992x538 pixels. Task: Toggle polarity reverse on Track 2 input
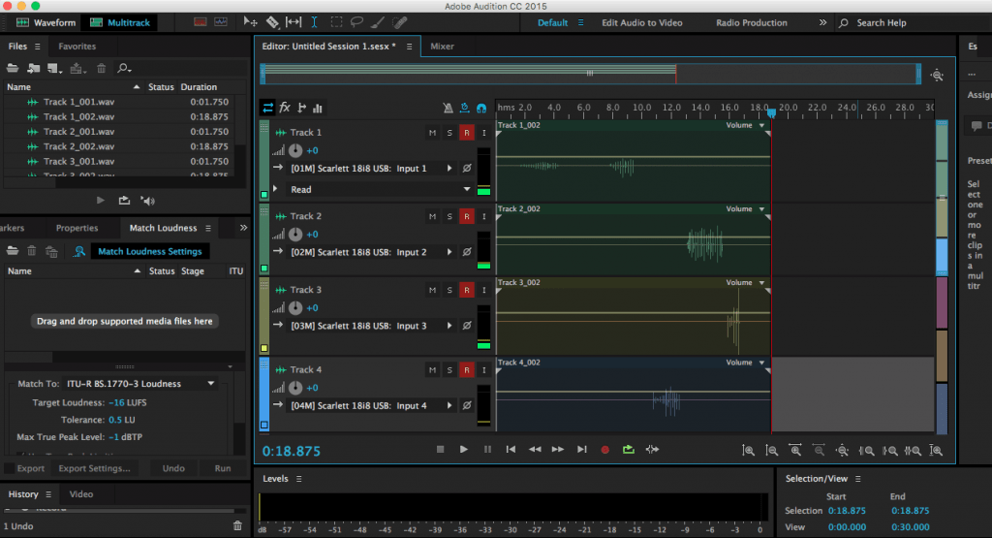coord(467,252)
